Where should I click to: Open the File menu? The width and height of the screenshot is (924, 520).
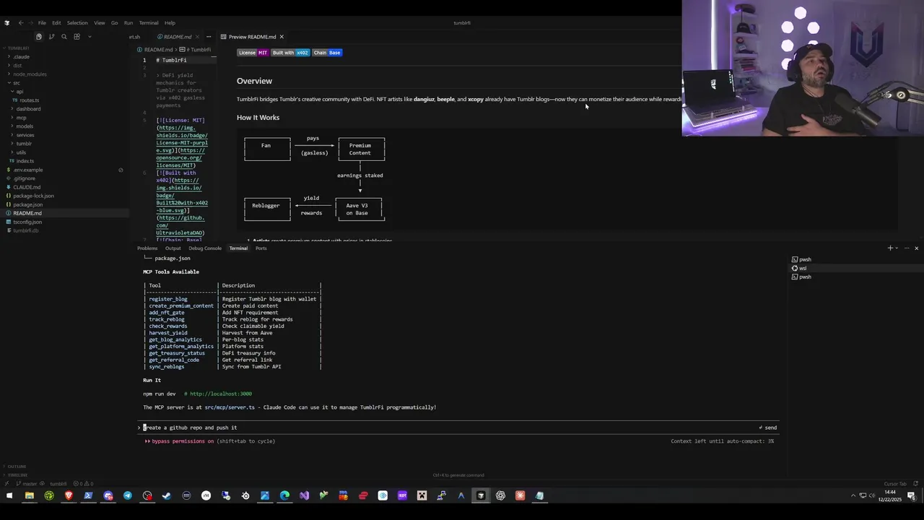tap(42, 22)
